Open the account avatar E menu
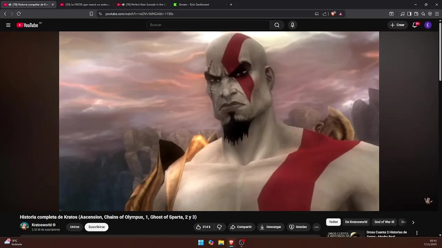Viewport: 442px width, 248px height. point(428,25)
